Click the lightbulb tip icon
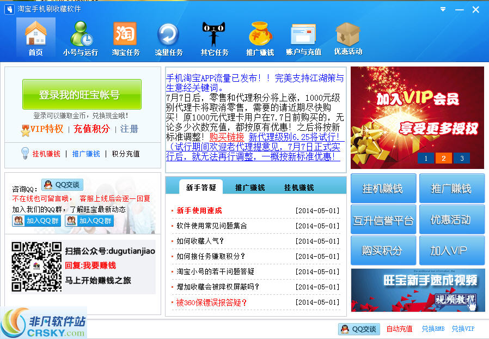This screenshot has height=339, width=489. point(25,153)
